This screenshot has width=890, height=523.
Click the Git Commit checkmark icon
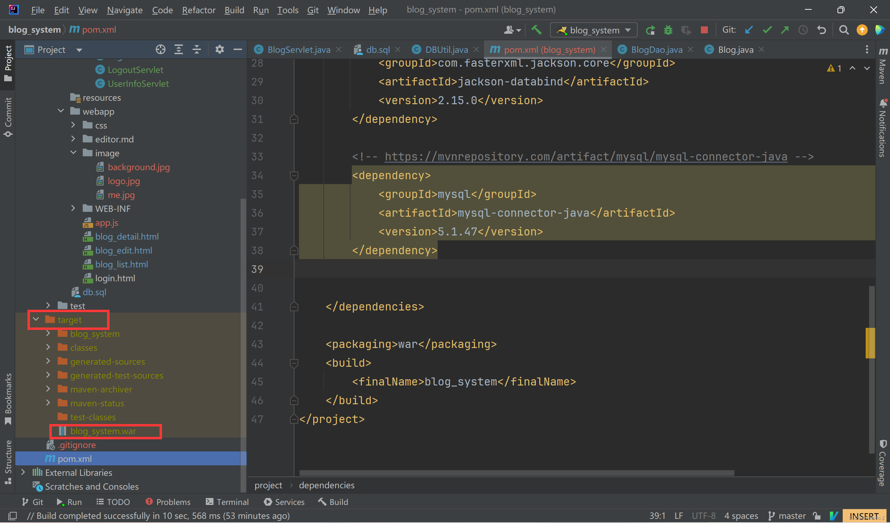[767, 30]
